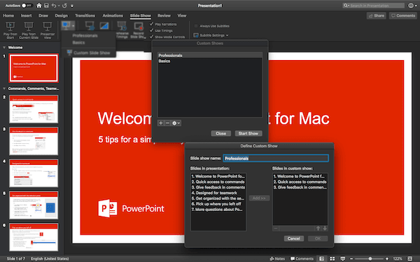This screenshot has width=420, height=262.
Task: Uncheck Show Media Controls checkbox
Action: [x=152, y=36]
